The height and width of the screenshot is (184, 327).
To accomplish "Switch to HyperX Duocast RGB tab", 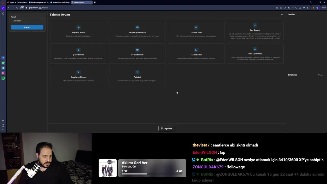I will coord(60,2).
